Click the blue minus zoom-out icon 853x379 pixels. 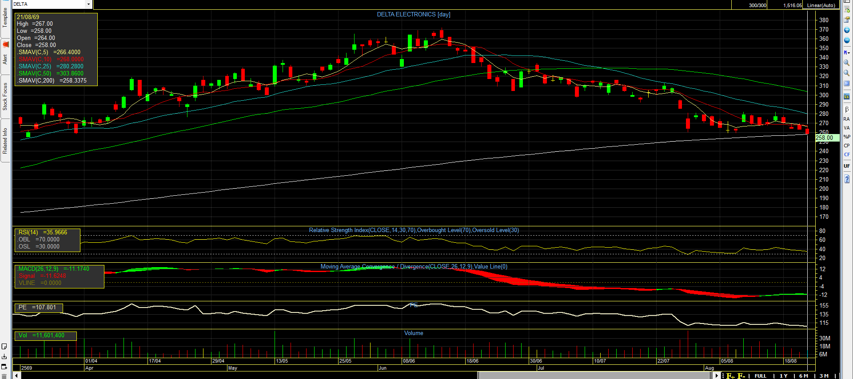click(847, 40)
